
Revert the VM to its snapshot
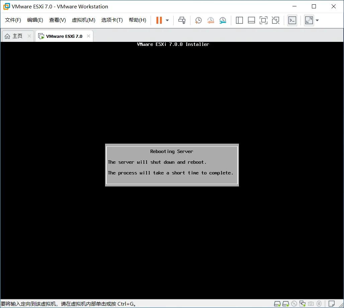210,20
